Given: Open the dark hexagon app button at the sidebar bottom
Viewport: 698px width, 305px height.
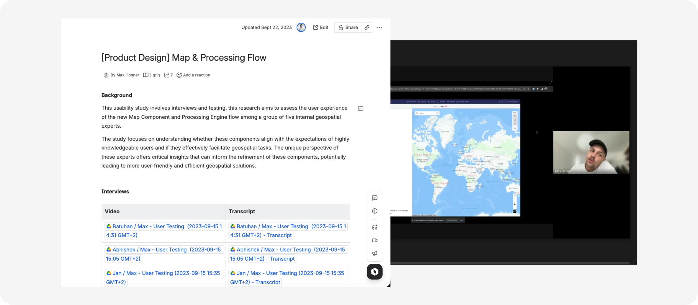Looking at the screenshot, I should pos(375,272).
